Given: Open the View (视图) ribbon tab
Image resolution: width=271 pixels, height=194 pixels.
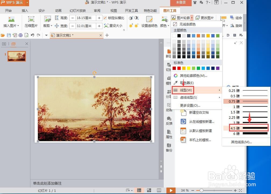Looking at the screenshot, I should click(x=114, y=11).
